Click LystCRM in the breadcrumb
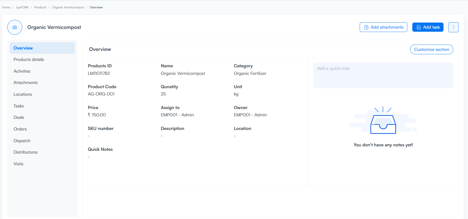The width and height of the screenshot is (468, 219). click(22, 8)
